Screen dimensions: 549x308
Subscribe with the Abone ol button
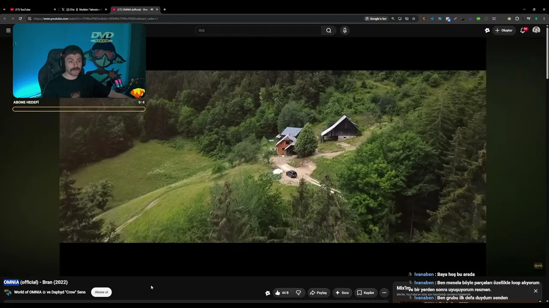[101, 292]
